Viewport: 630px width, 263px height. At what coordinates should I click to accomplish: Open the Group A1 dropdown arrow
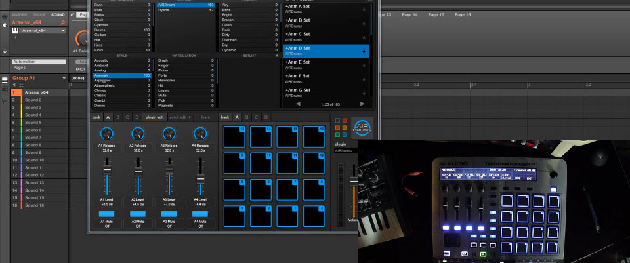pos(64,78)
